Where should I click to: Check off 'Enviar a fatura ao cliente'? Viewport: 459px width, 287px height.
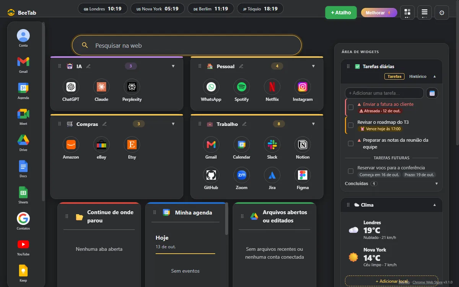coord(350,107)
